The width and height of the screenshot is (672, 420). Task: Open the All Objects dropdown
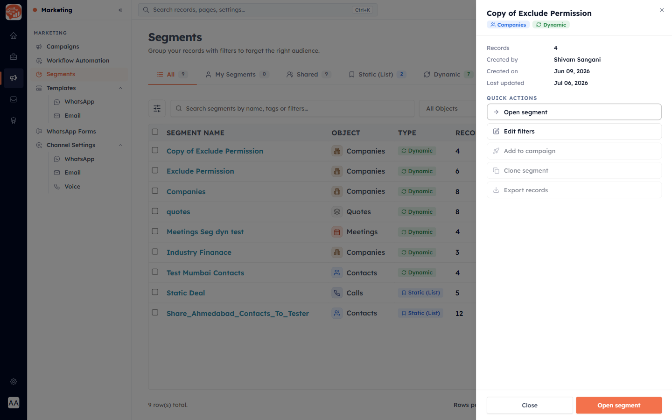click(447, 108)
